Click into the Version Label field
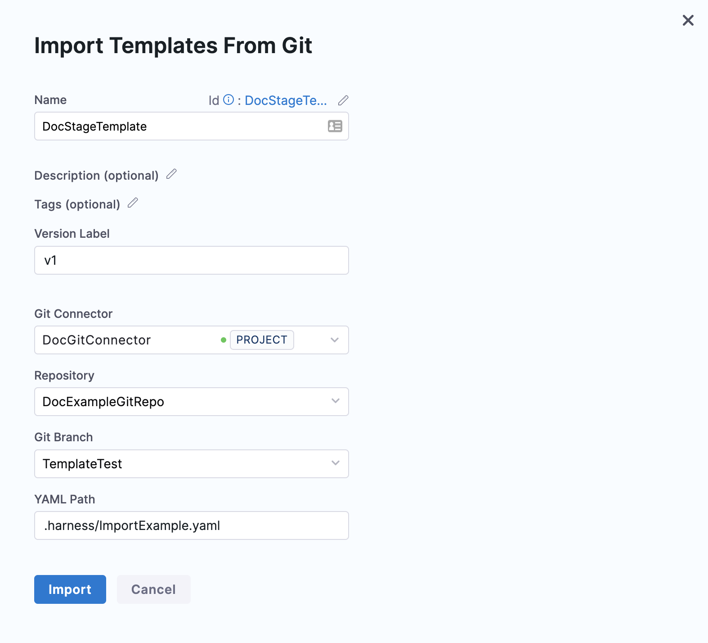The height and width of the screenshot is (643, 708). coord(191,260)
